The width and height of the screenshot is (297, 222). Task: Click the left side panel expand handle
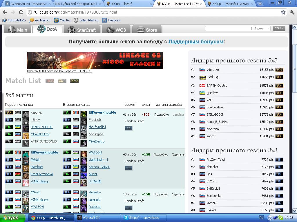click(x=1, y=111)
